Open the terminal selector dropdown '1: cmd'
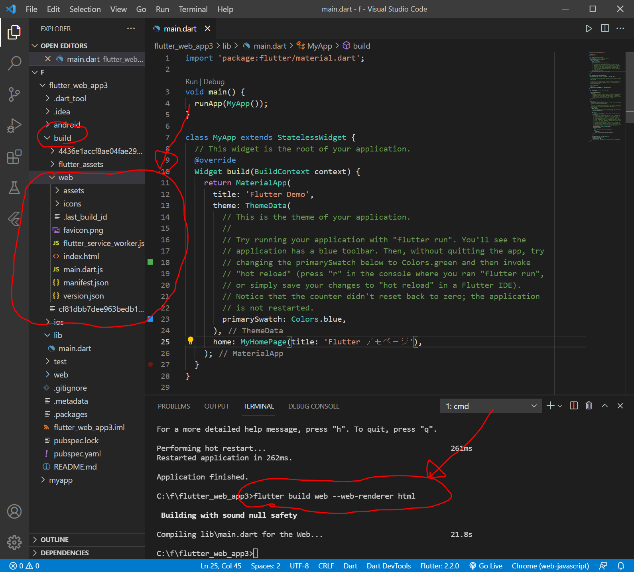Screen dimensions: 634x572 point(491,406)
